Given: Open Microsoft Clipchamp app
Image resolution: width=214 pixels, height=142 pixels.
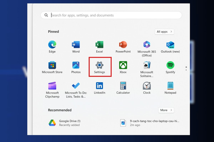Looking at the screenshot, I should point(52,86).
